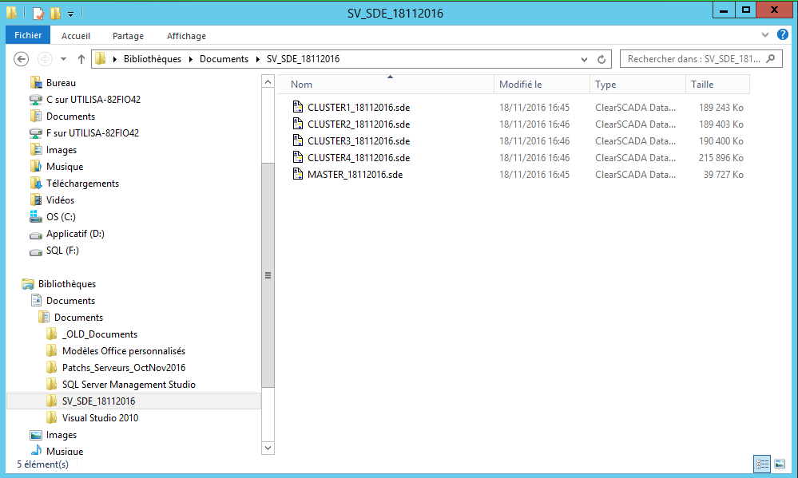This screenshot has height=478, width=798.
Task: Open the Fichier menu
Action: click(x=28, y=36)
